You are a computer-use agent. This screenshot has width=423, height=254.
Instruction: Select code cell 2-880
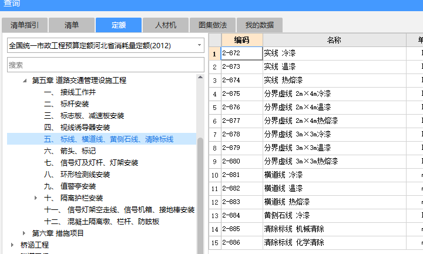coord(241,162)
